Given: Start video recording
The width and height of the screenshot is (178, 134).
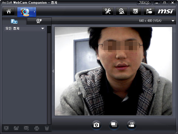Looking at the screenshot, I should point(131,125).
